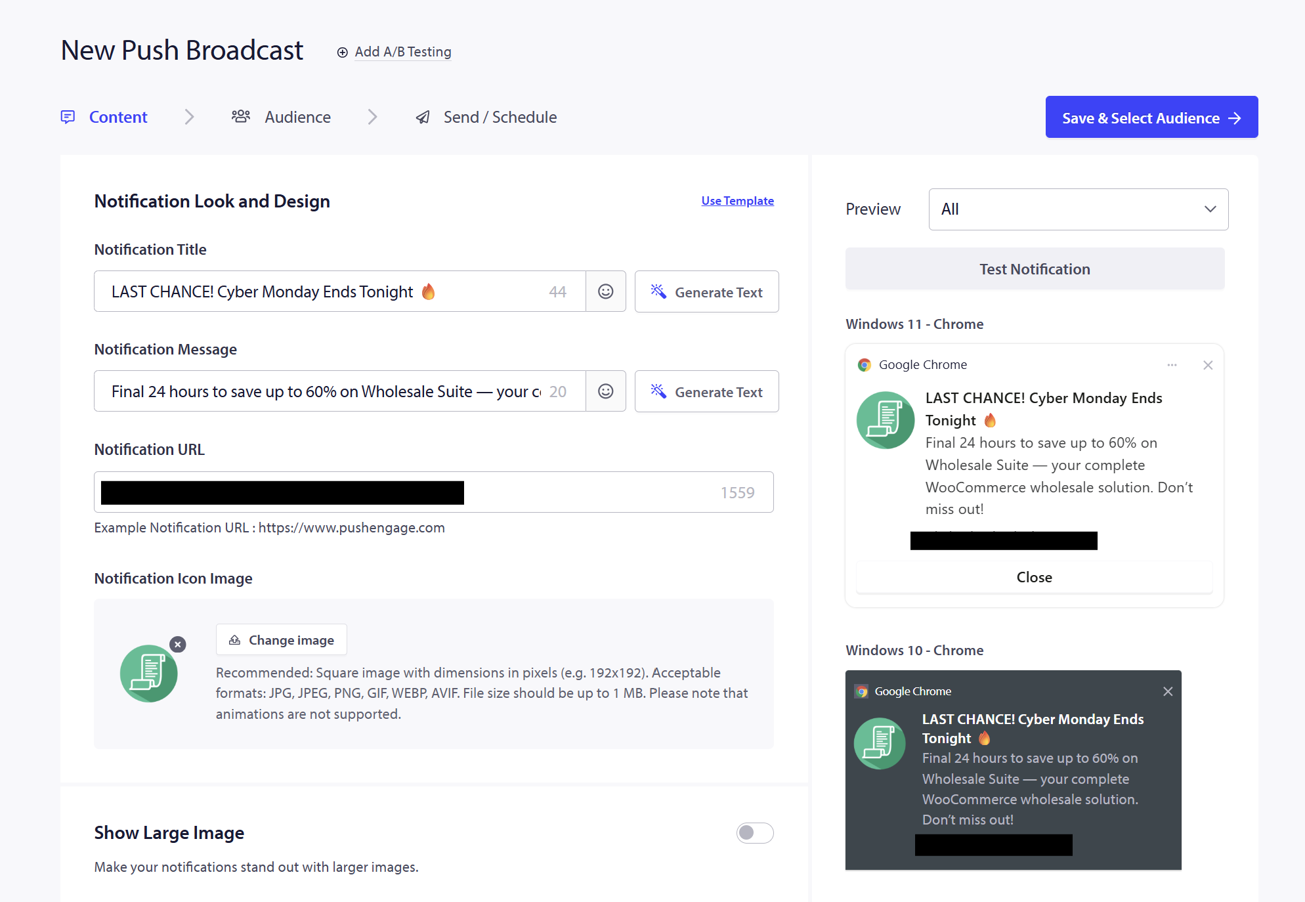The image size is (1305, 902).
Task: Click the plus icon for A/B Testing
Action: pyautogui.click(x=342, y=53)
